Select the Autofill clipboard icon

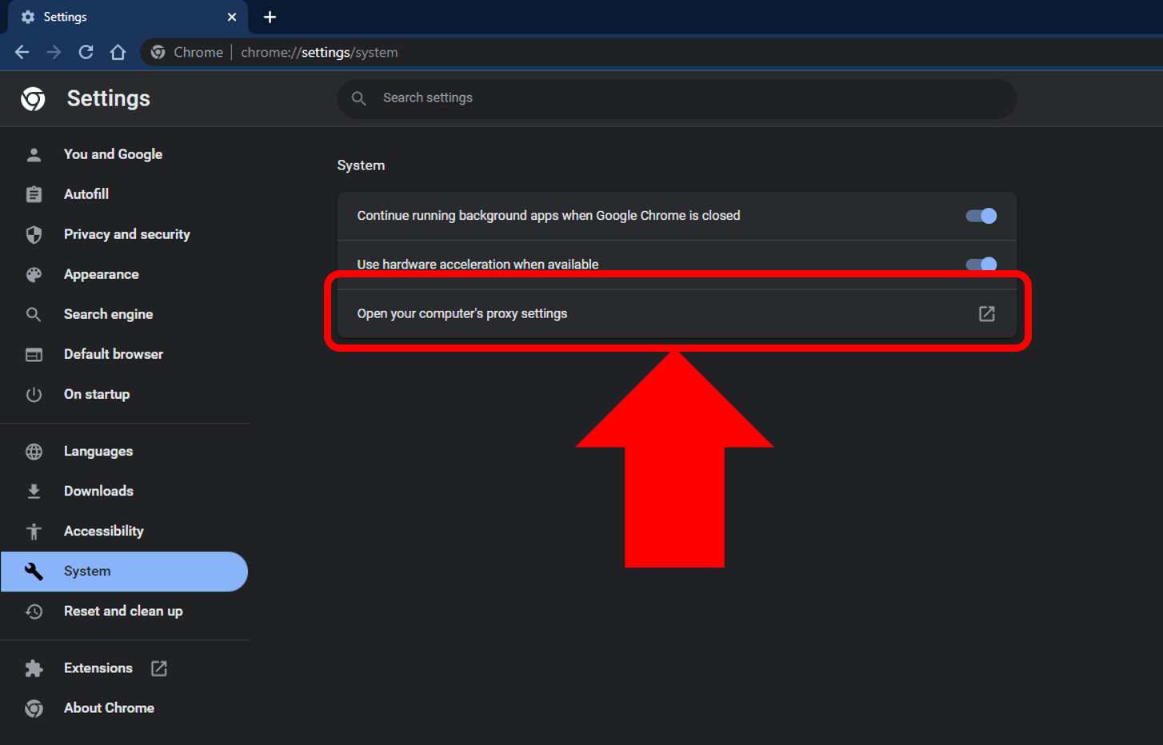pos(34,194)
